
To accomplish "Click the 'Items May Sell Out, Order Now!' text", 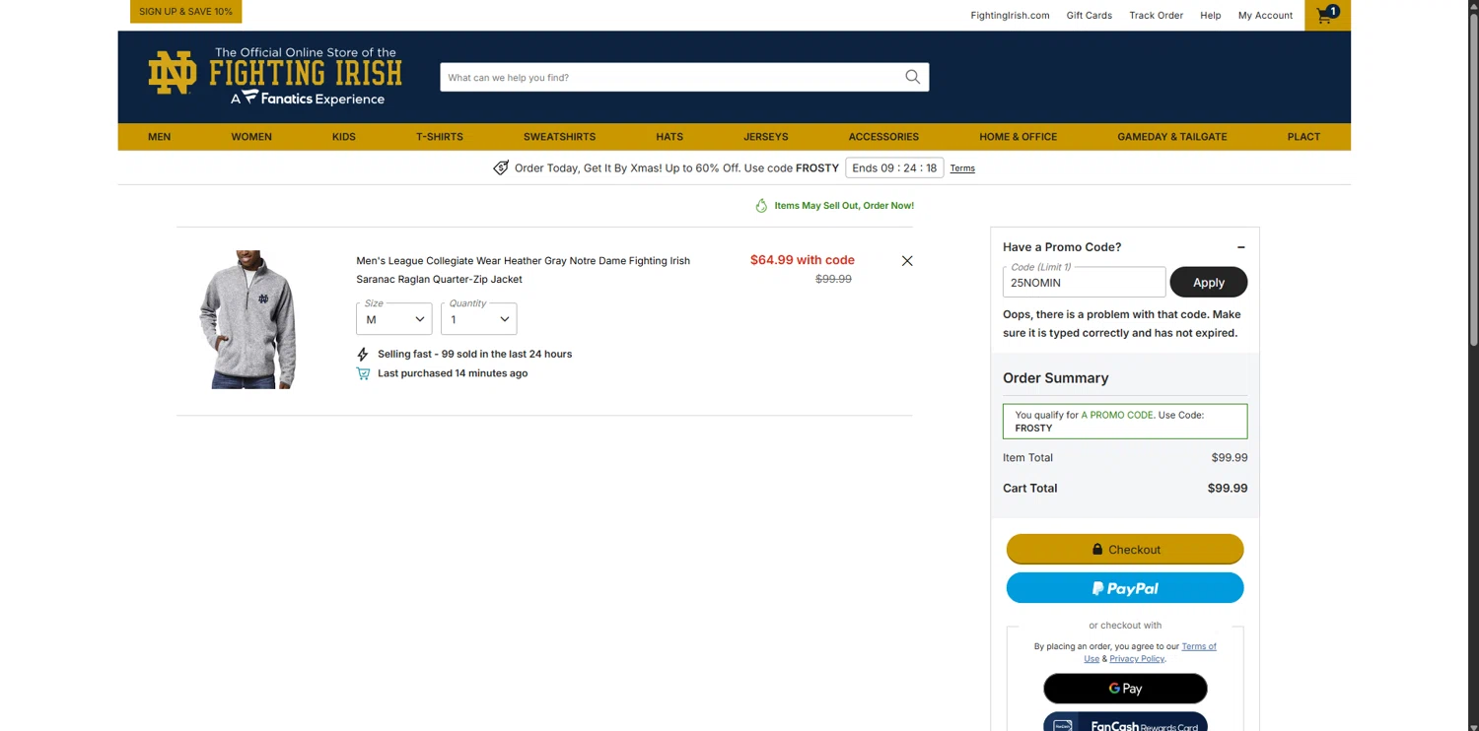I will [x=844, y=206].
